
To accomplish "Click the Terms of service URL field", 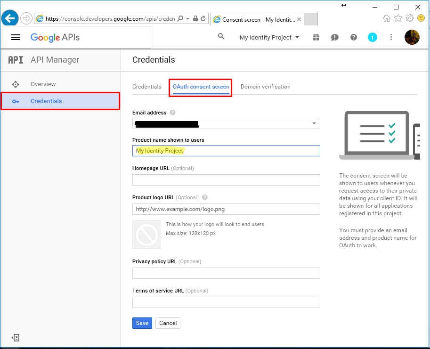I will point(226,302).
